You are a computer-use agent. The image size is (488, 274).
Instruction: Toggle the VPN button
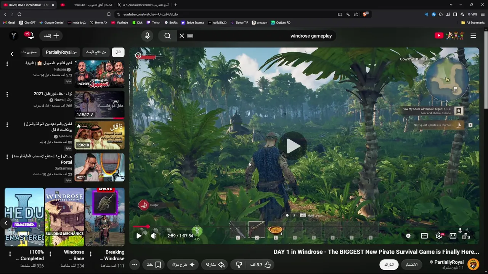(473, 14)
